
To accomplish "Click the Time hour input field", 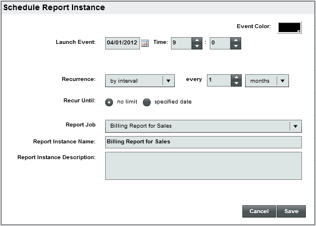I will coord(182,43).
